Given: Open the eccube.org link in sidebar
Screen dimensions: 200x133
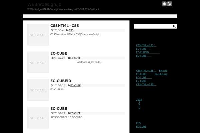Looking at the screenshot, I should pos(161,74).
